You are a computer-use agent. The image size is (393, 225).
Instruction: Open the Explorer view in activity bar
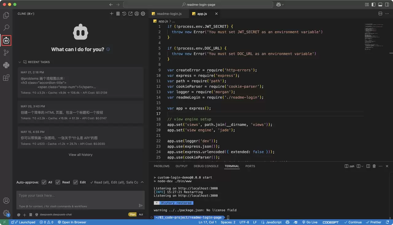click(x=6, y=15)
